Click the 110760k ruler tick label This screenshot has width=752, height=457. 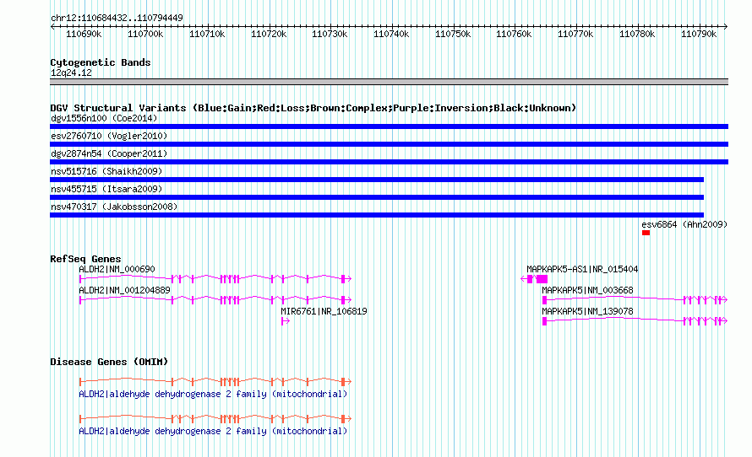514,35
